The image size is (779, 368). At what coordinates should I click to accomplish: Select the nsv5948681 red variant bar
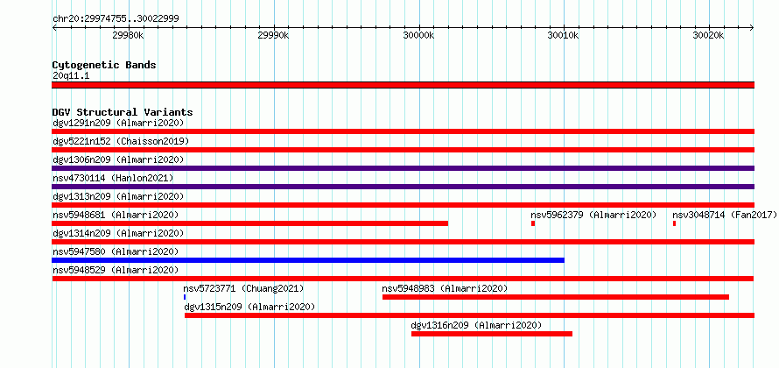coord(250,223)
